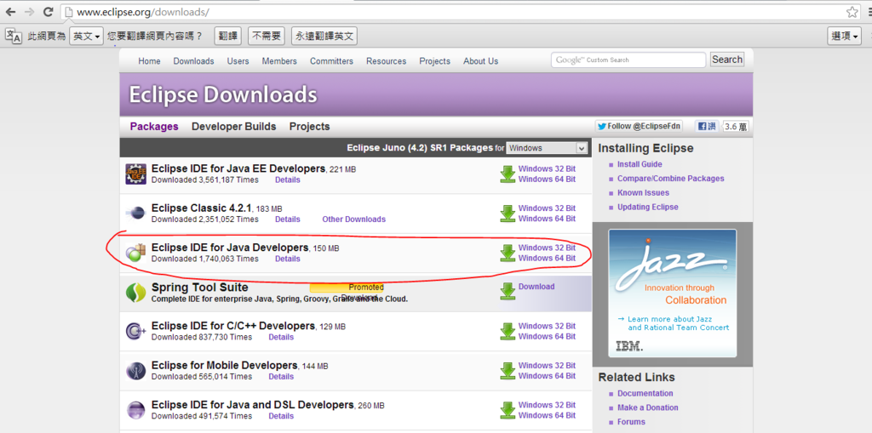Click 永遠翻譯英文 always translate button

(324, 36)
